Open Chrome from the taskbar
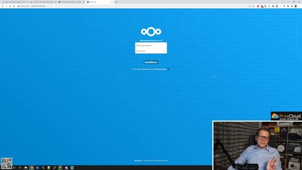This screenshot has height=170, width=302. 32,168
